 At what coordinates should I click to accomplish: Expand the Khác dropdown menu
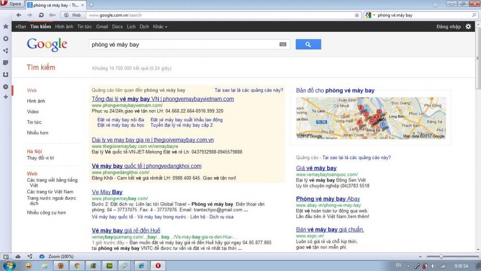tap(160, 26)
